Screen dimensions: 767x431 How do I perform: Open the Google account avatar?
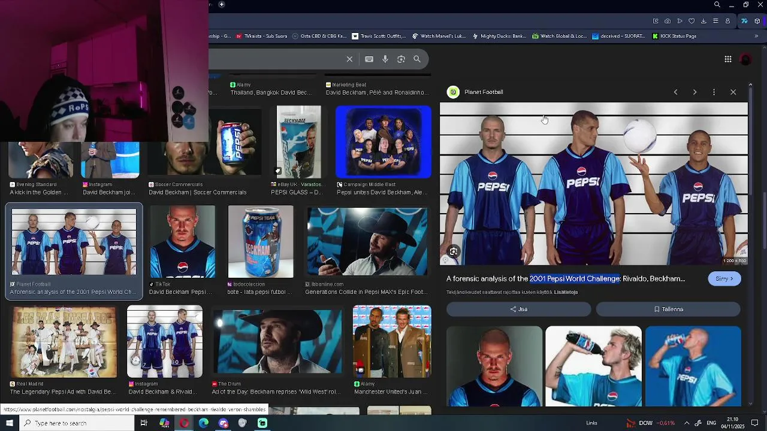(745, 59)
